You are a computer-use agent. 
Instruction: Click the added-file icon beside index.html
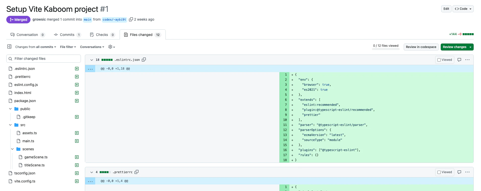coord(77,93)
